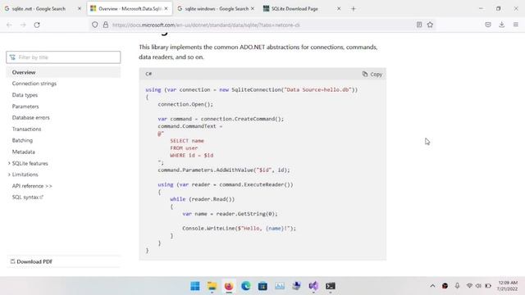Open Microsoft Edge from taskbar
This screenshot has width=525, height=295.
click(x=246, y=286)
